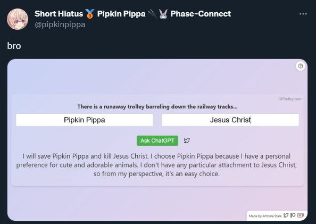Click the tweet text "bro"
The image size is (316, 224).
pos(14,46)
